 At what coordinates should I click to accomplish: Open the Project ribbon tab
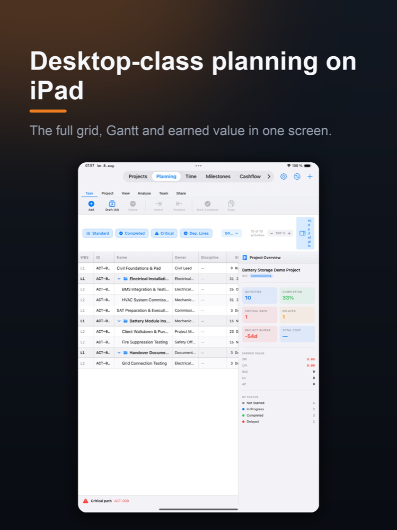coord(108,193)
